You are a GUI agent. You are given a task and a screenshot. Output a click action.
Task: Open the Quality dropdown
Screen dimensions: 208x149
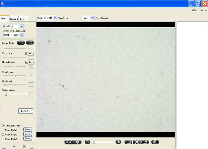pyautogui.click(x=13, y=26)
